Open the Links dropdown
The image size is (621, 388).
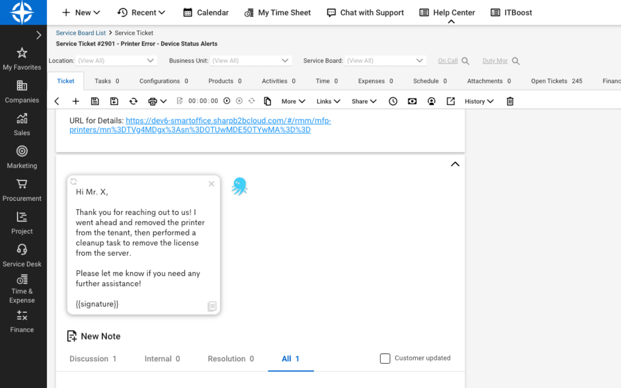328,101
